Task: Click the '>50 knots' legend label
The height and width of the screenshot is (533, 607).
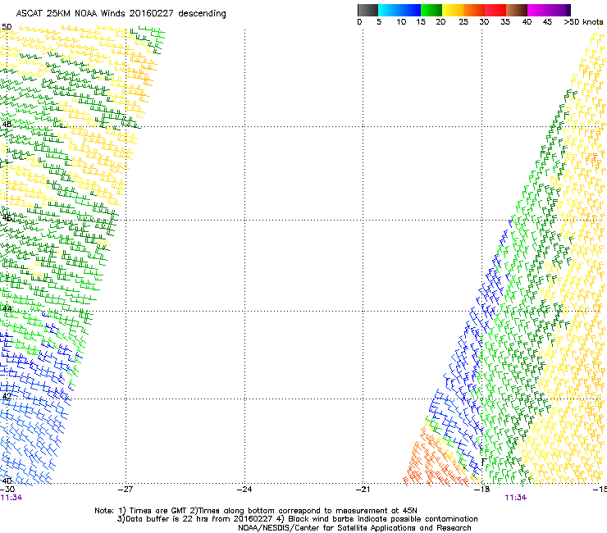Action: 583,21
